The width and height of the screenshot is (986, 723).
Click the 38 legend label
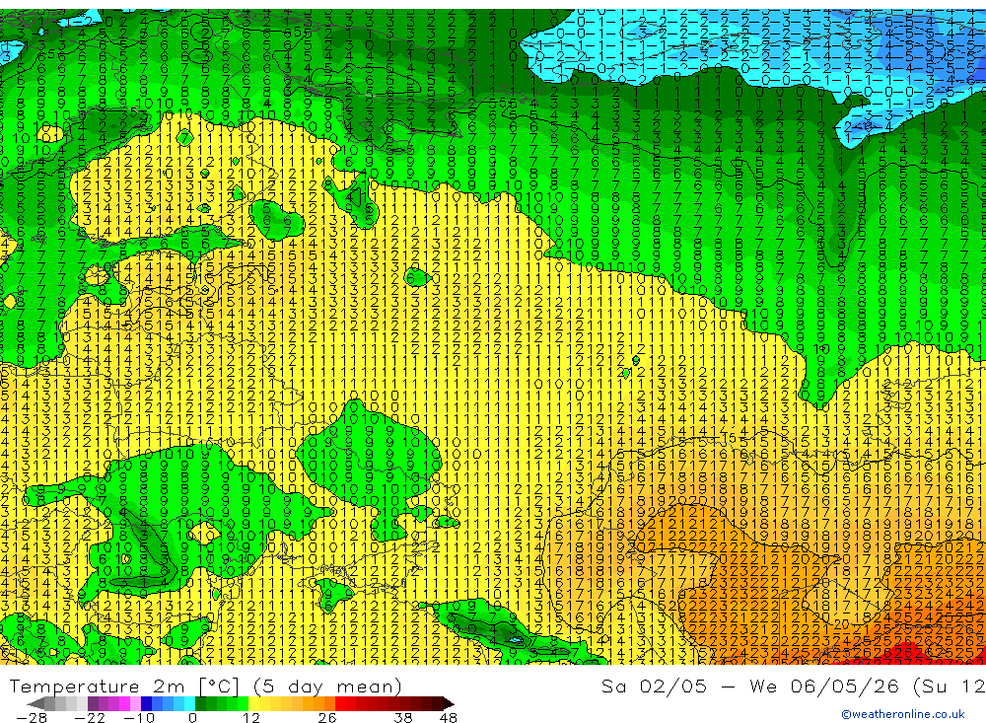pyautogui.click(x=403, y=718)
